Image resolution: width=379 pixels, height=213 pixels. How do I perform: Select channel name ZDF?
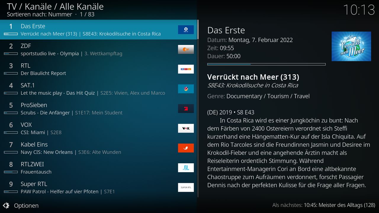[x=26, y=46]
